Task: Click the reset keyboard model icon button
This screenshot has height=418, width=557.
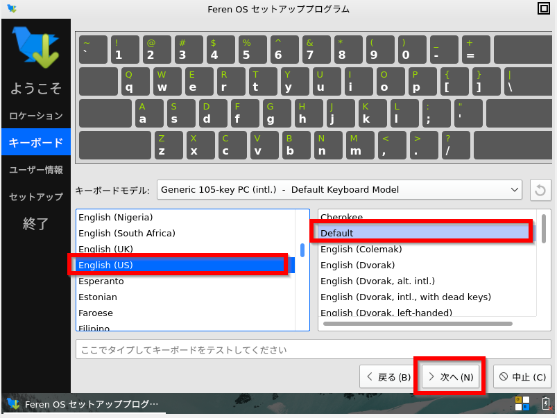Action: (540, 190)
